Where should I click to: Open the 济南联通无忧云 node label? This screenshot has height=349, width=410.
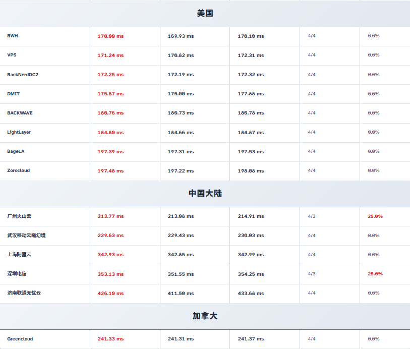click(x=24, y=293)
